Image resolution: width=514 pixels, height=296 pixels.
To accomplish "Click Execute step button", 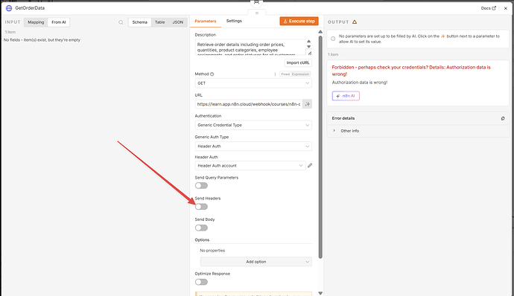I will (299, 21).
